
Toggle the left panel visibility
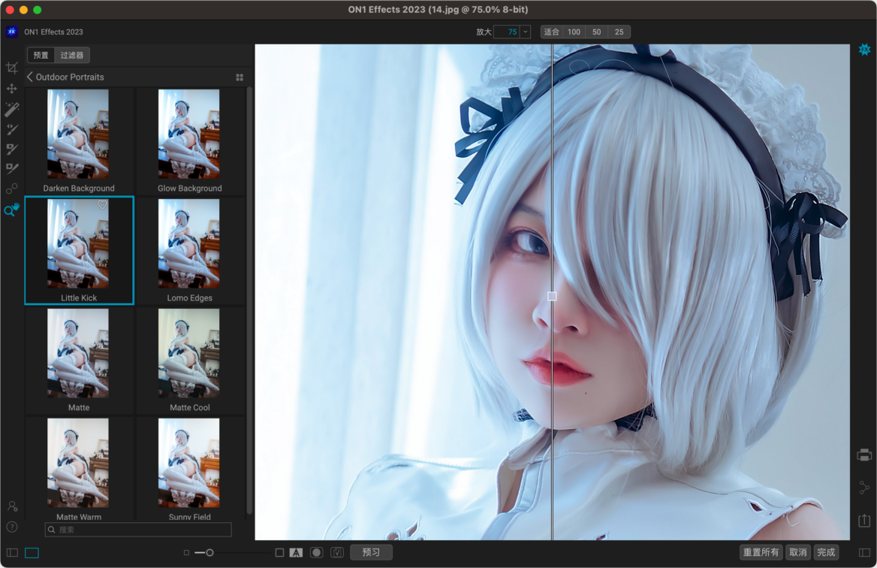(x=12, y=553)
